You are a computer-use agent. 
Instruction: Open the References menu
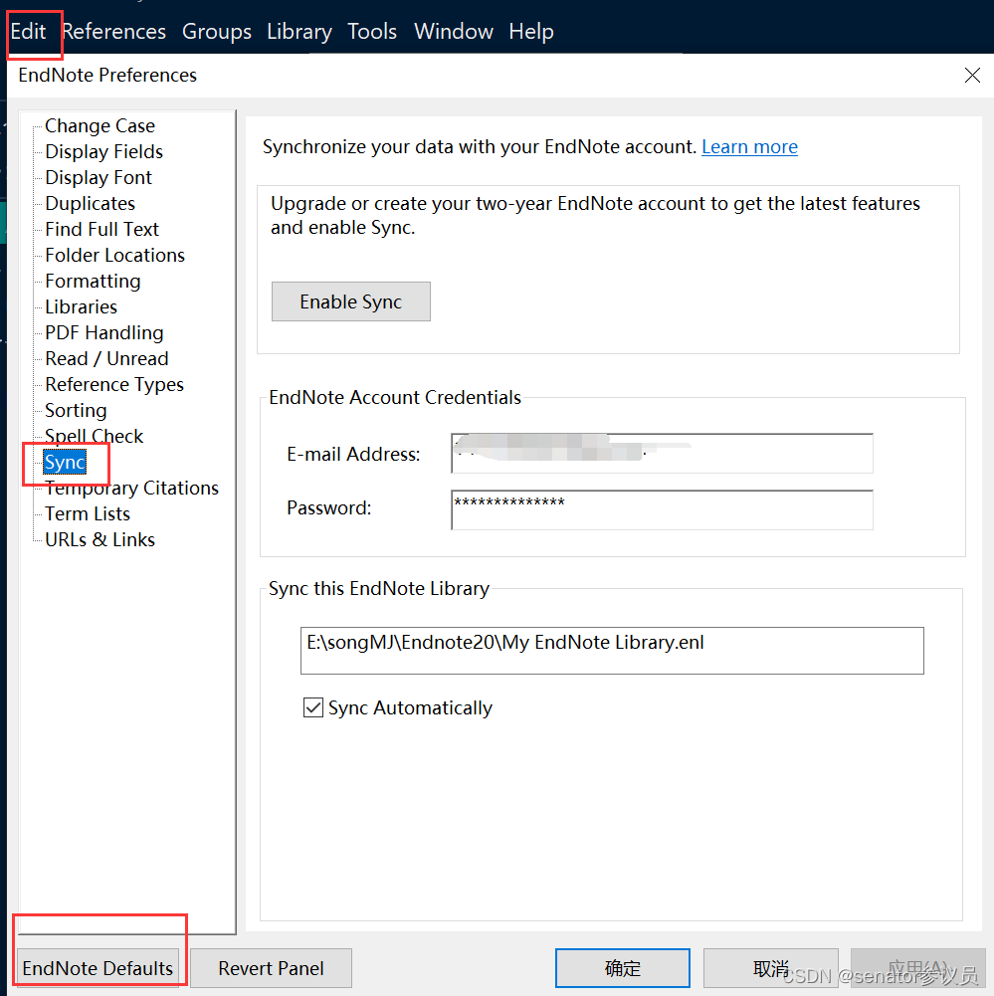point(114,31)
